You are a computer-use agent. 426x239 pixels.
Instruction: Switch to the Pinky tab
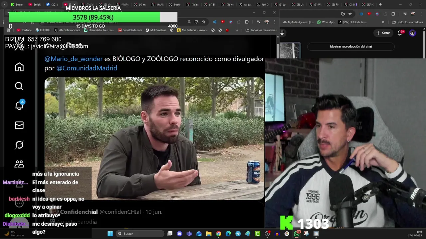[x=175, y=4]
